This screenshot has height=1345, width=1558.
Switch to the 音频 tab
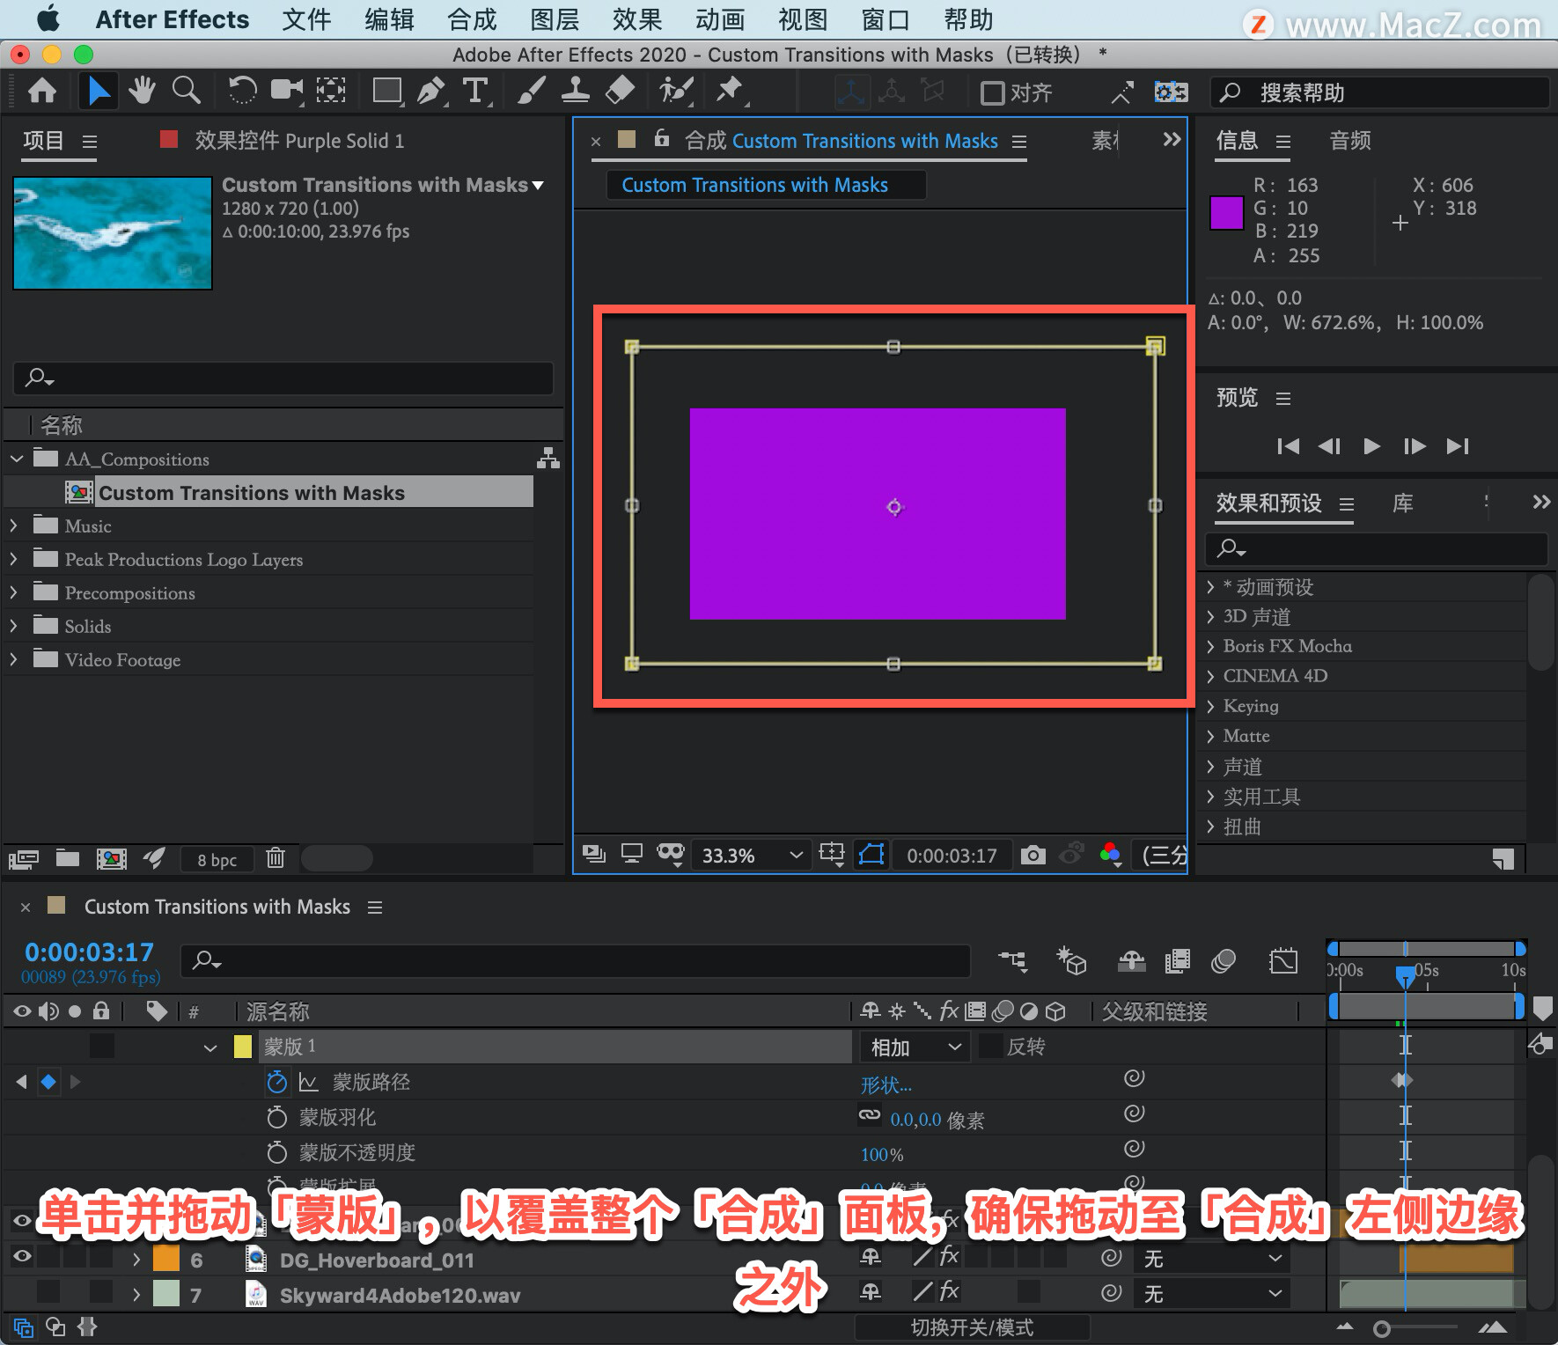tap(1350, 140)
